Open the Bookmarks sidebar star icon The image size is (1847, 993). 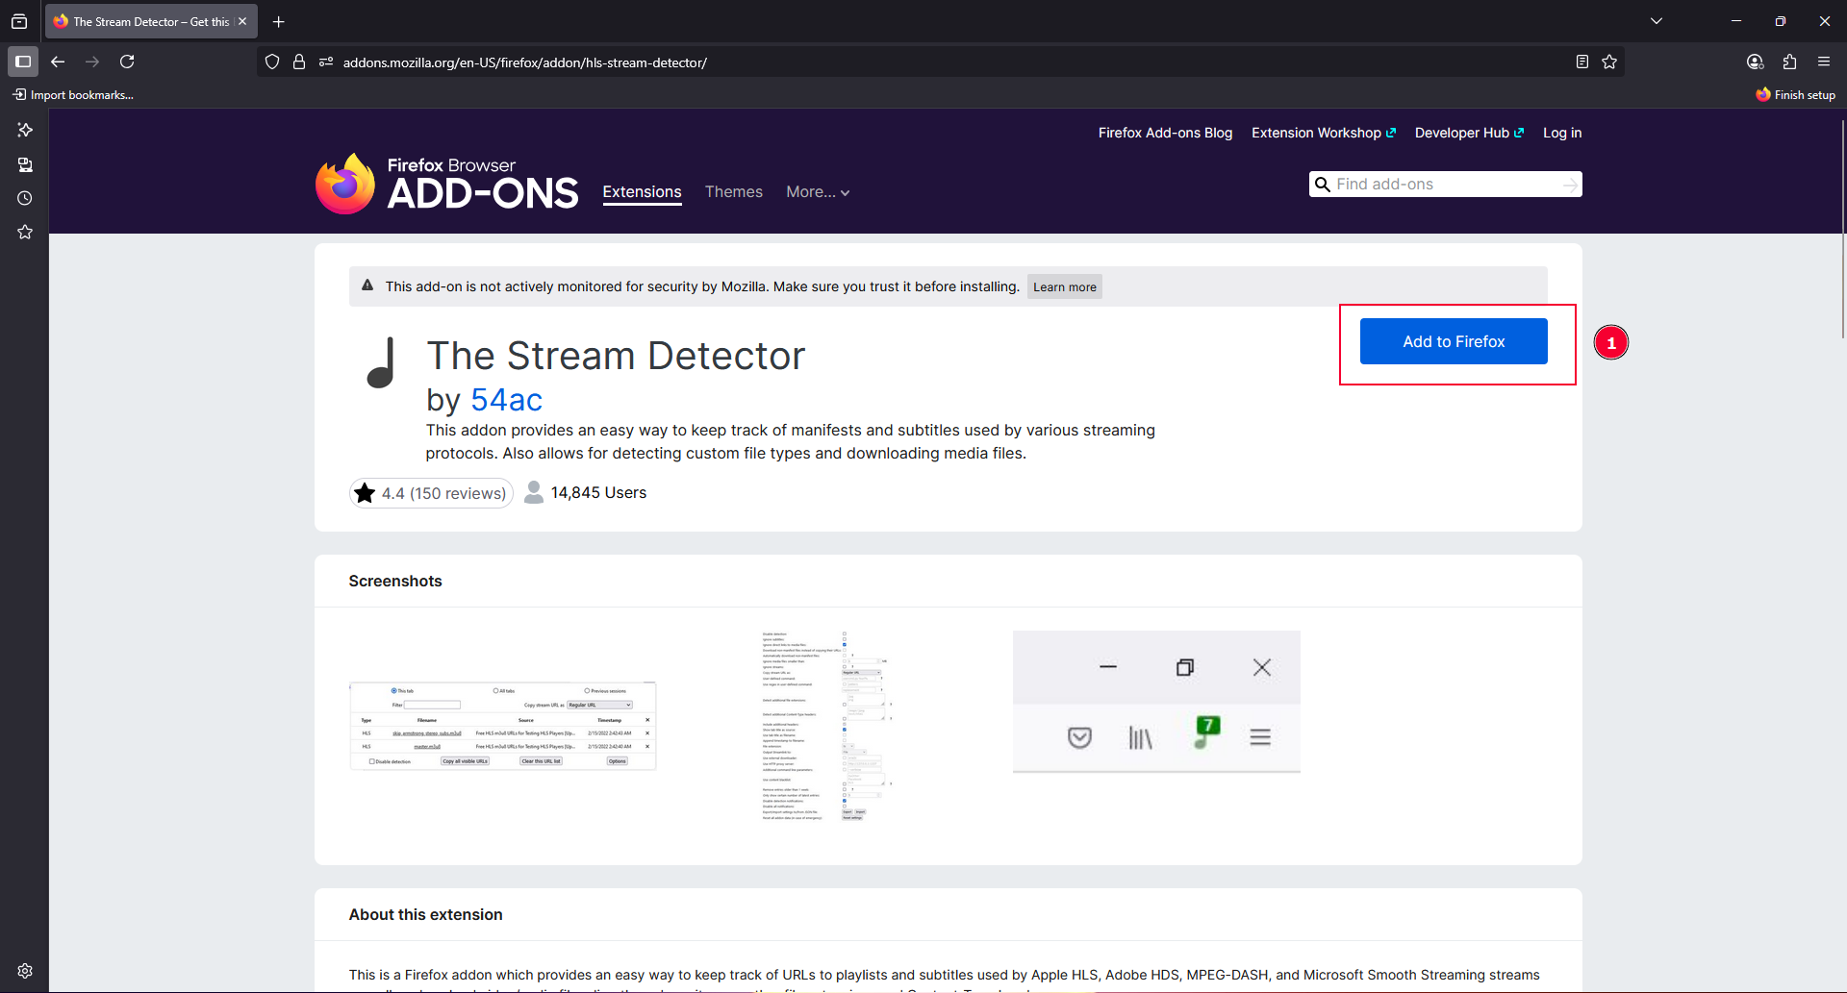click(x=25, y=232)
